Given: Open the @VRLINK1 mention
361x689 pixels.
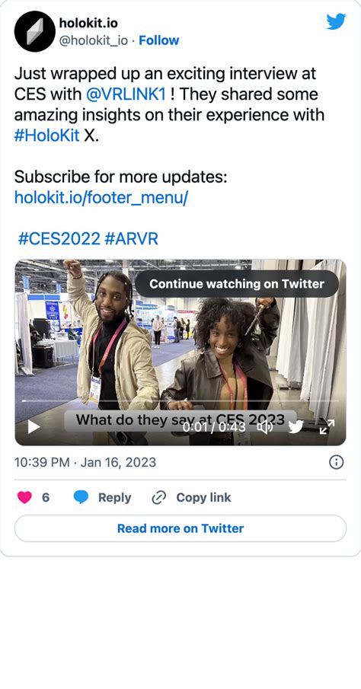Looking at the screenshot, I should coord(124,94).
